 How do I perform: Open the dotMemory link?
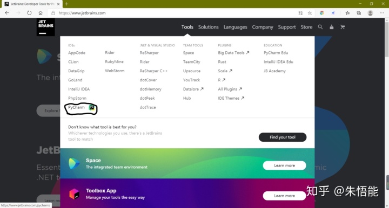click(150, 89)
